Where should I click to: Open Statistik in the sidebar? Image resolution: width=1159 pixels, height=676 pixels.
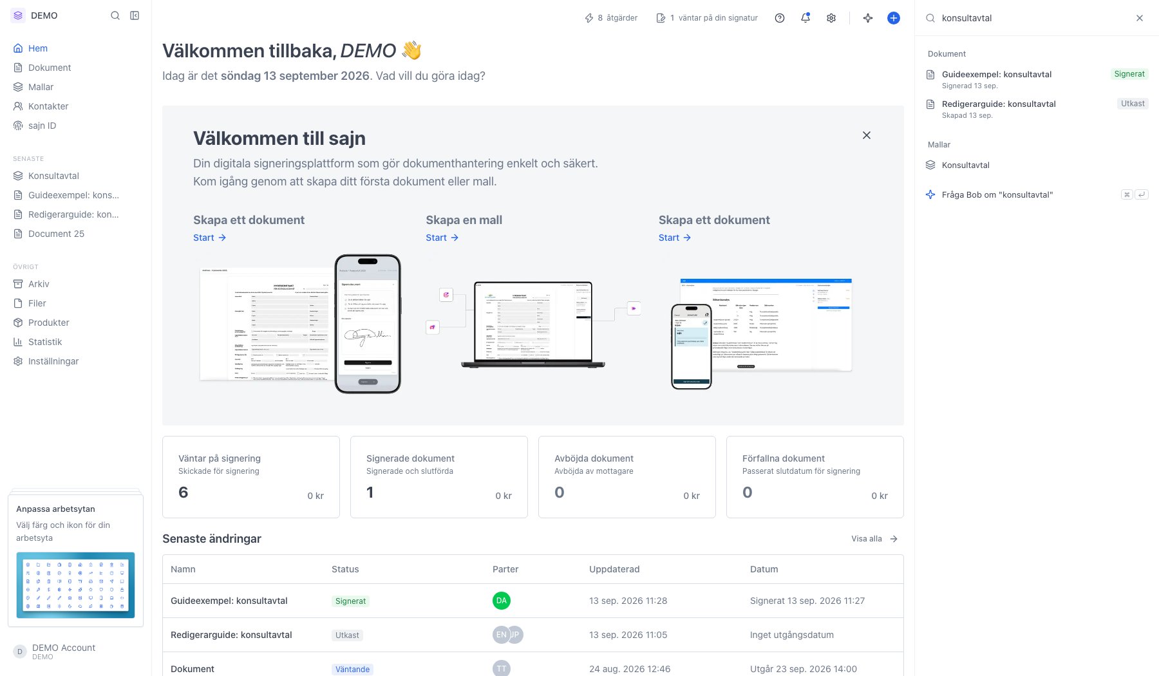(75, 342)
